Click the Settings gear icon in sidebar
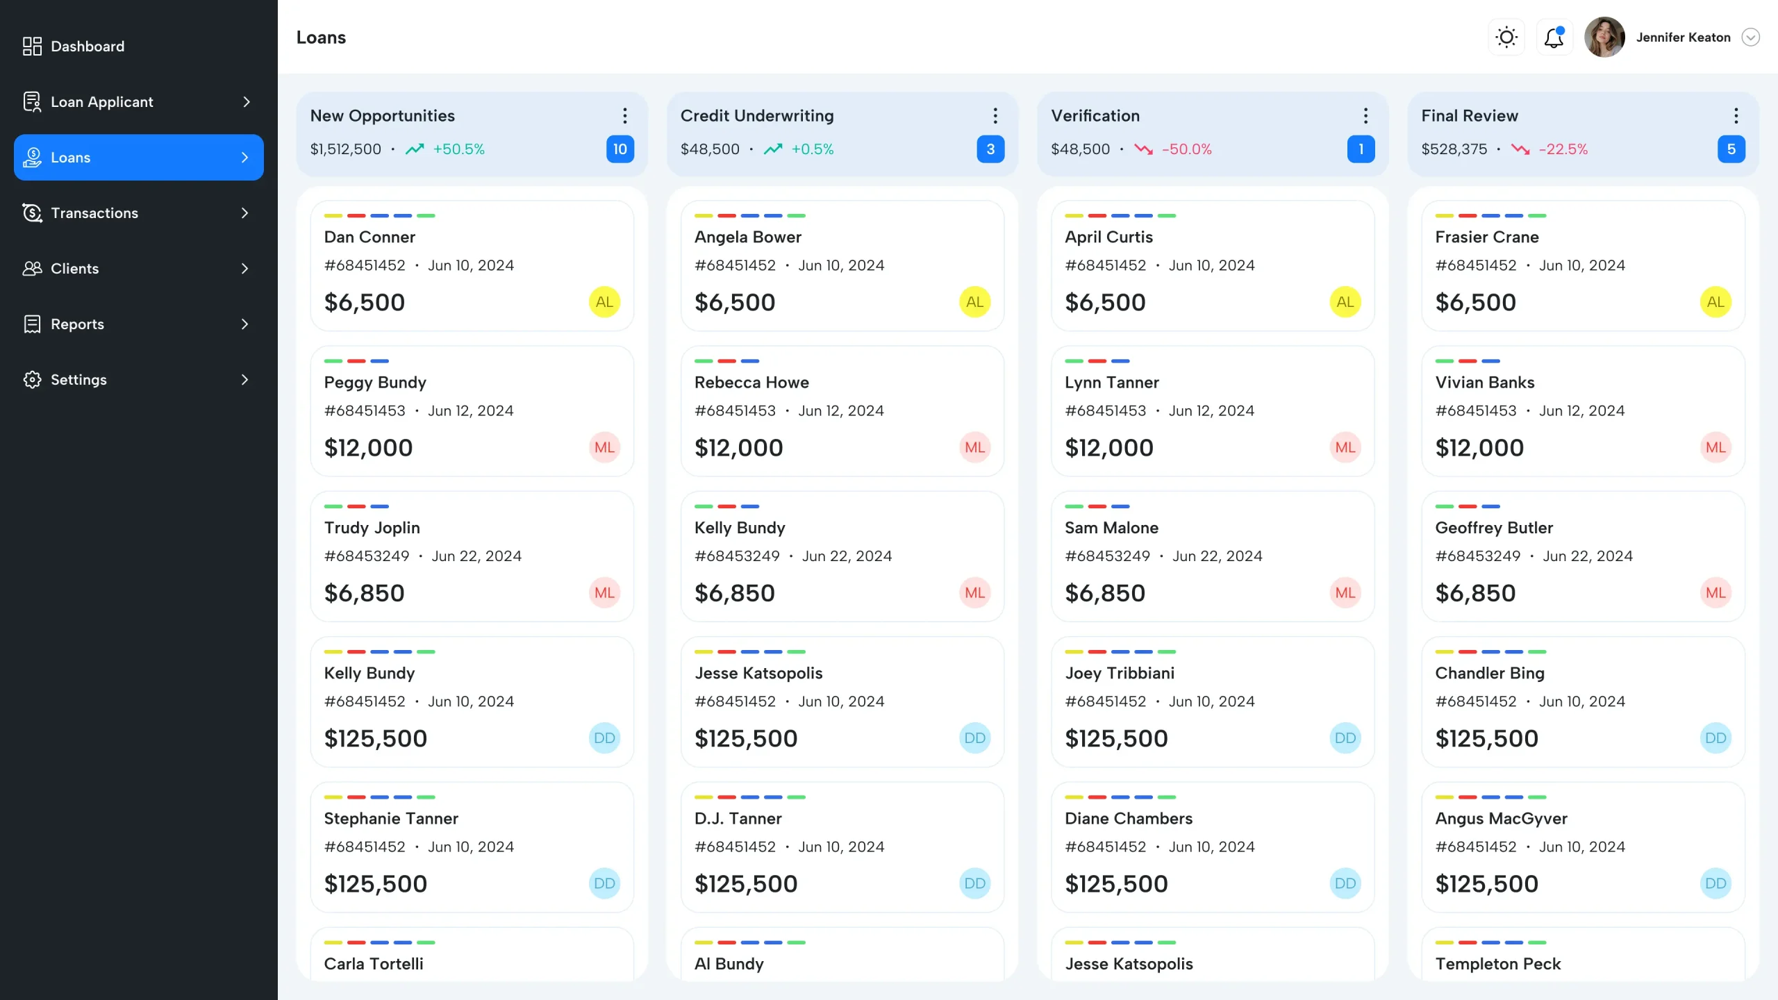Image resolution: width=1778 pixels, height=1000 pixels. (x=32, y=380)
